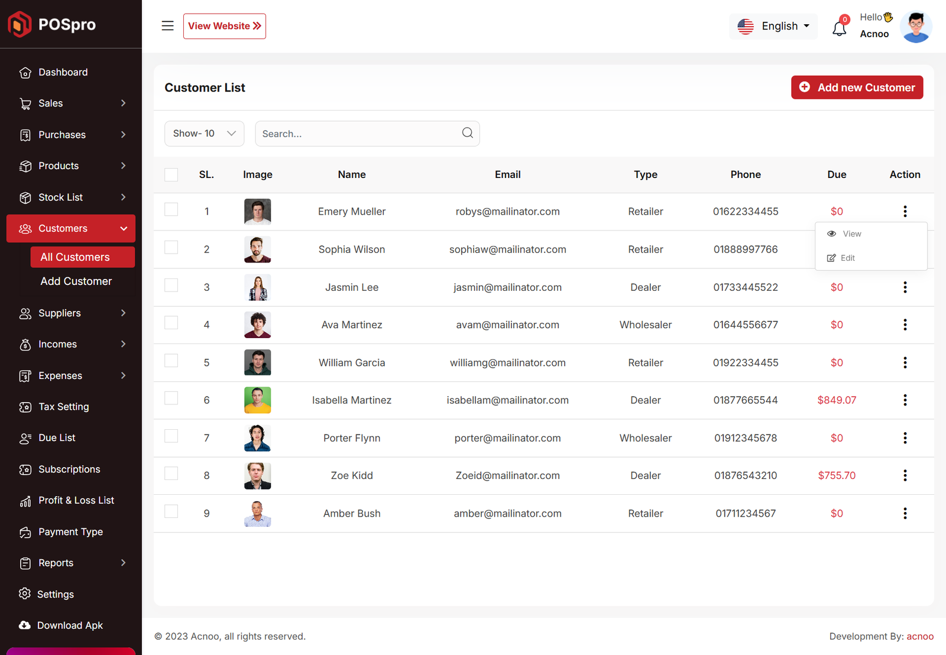Click into the Search customers field

click(358, 134)
